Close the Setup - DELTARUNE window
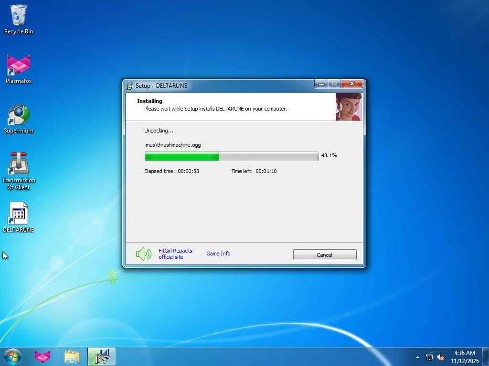489x366 pixels. pos(352,84)
